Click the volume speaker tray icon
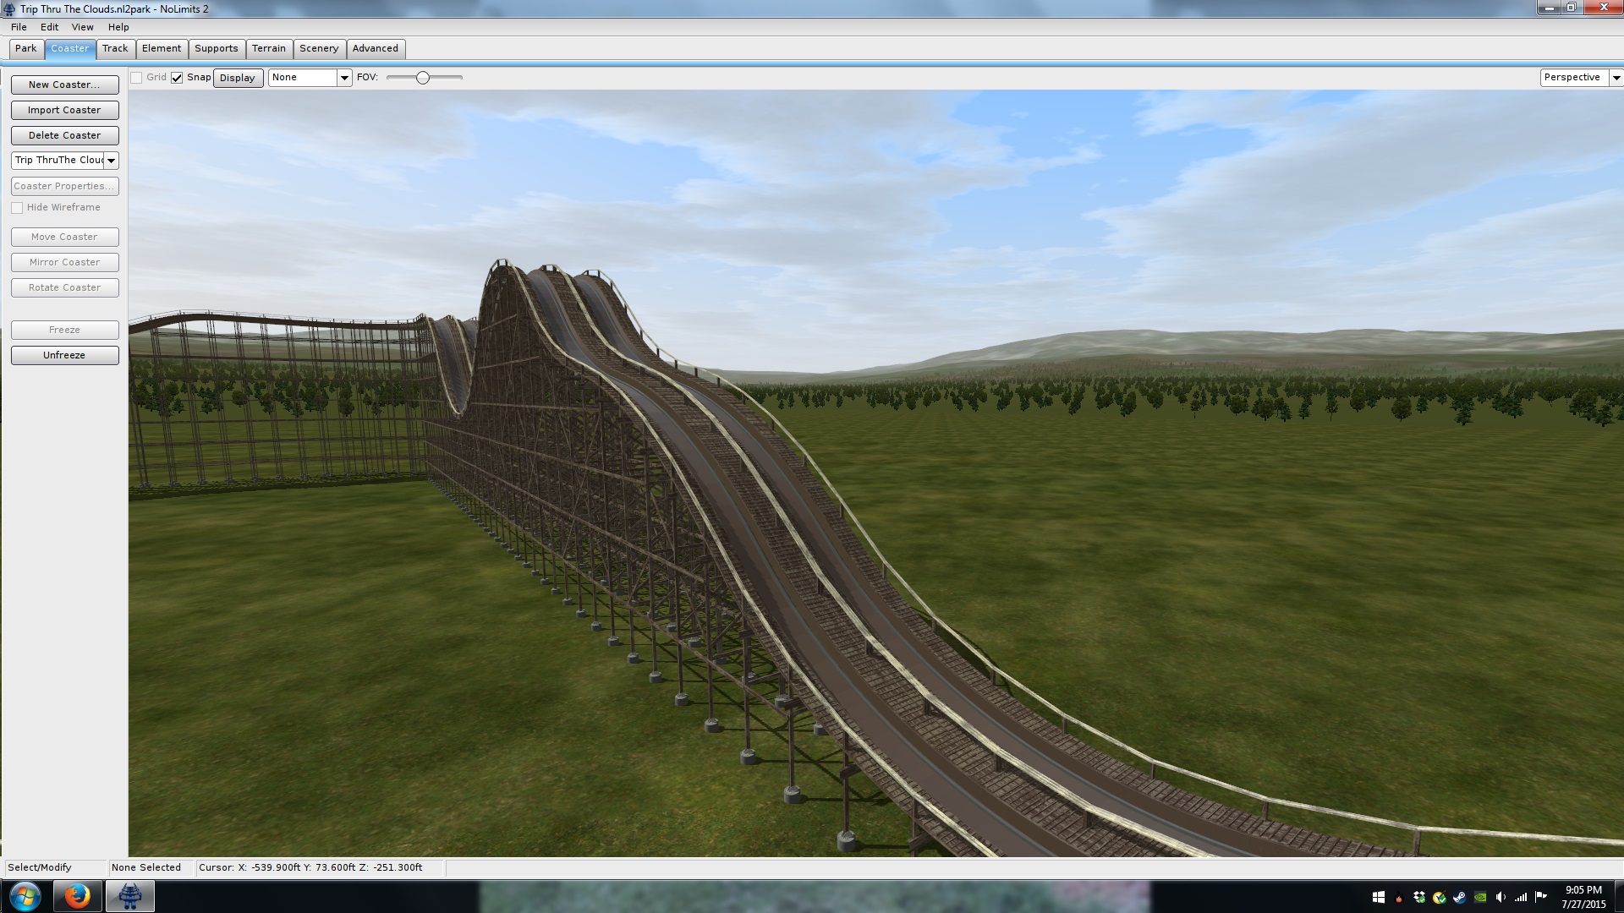1624x913 pixels. click(x=1501, y=897)
